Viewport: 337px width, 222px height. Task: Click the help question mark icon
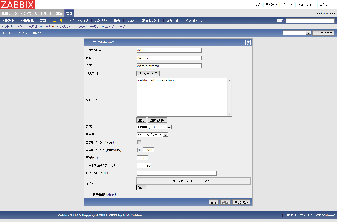pyautogui.click(x=248, y=42)
